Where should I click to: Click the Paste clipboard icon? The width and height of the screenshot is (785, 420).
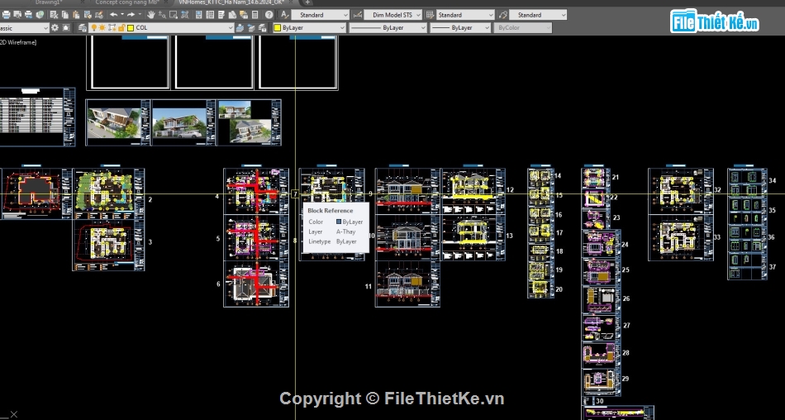76,15
